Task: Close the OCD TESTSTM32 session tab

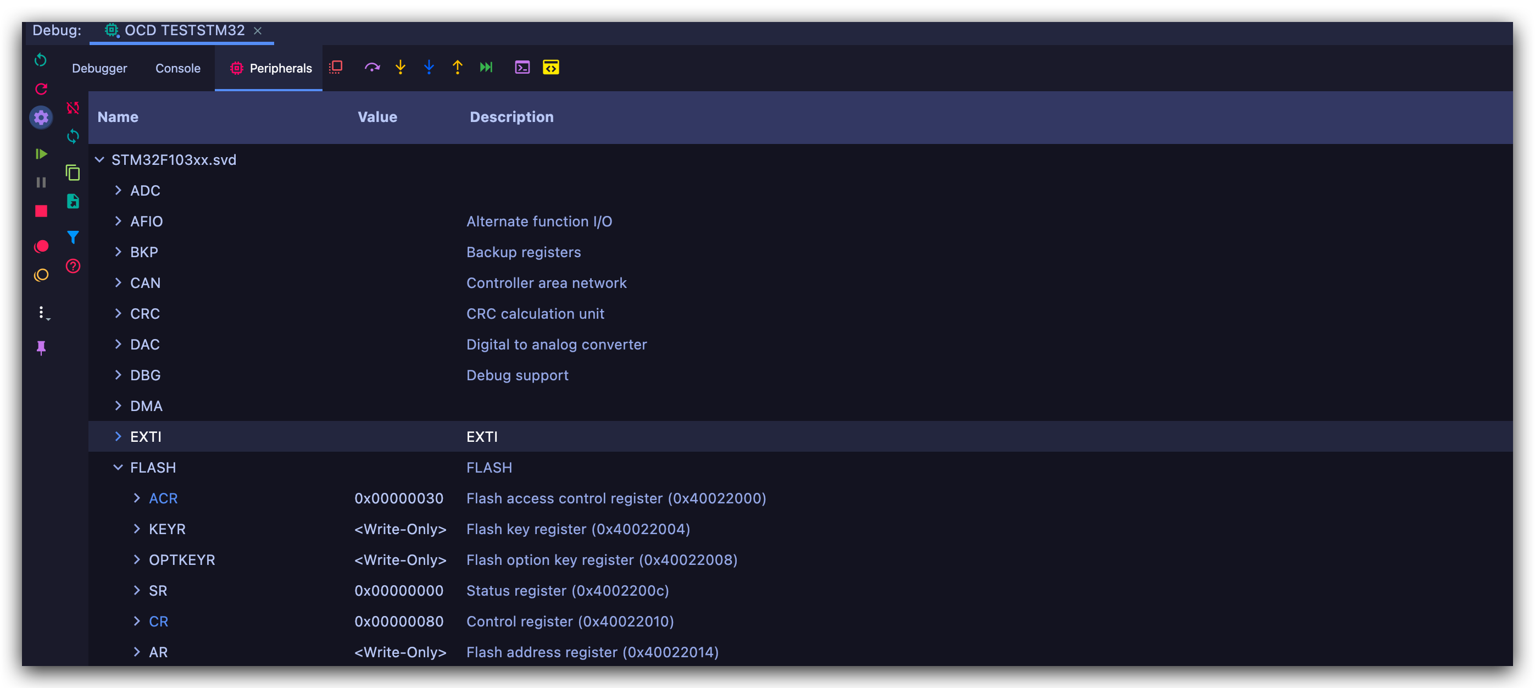Action: point(258,30)
